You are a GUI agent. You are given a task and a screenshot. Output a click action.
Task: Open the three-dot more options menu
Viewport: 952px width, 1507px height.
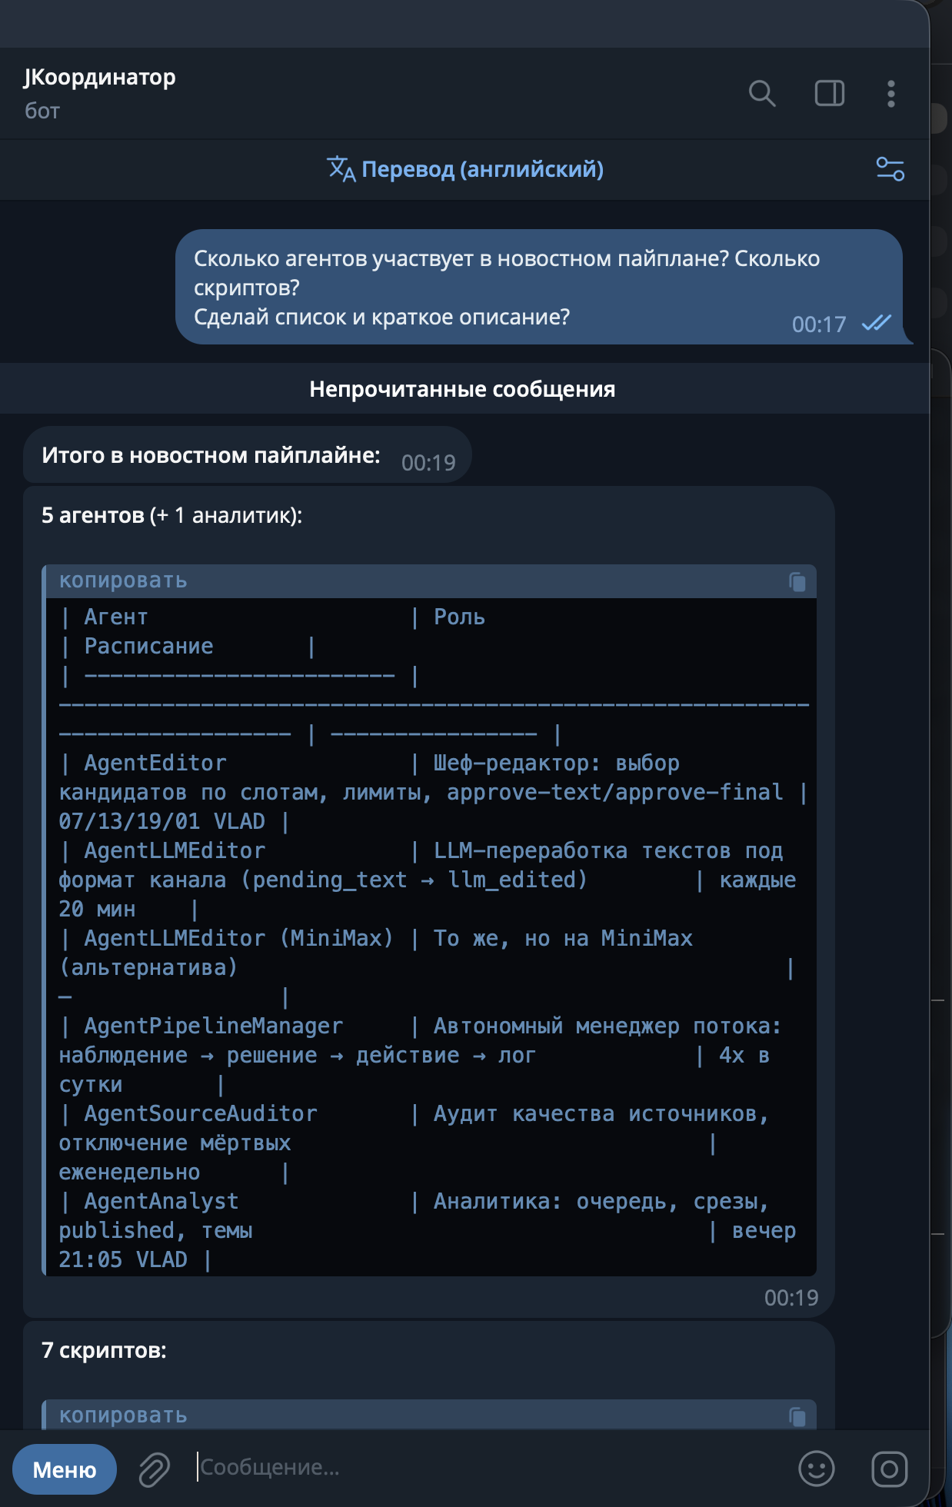[x=891, y=94]
